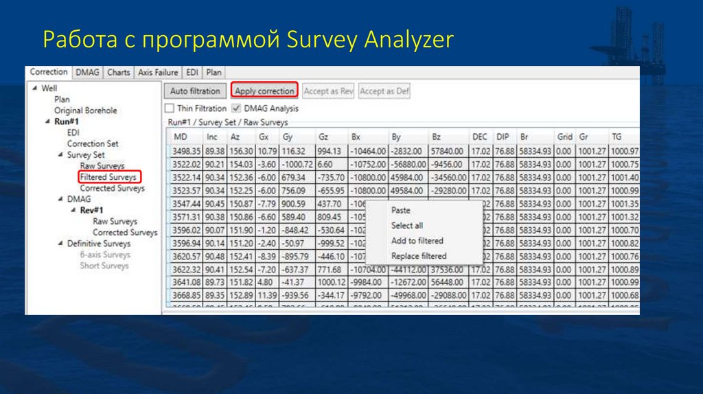Open Filtered Surveys in the tree
Viewport: 703px width, 394px height.
(x=108, y=177)
